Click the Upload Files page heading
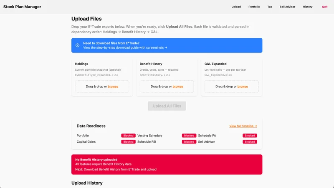This screenshot has width=334, height=188. 86,19
